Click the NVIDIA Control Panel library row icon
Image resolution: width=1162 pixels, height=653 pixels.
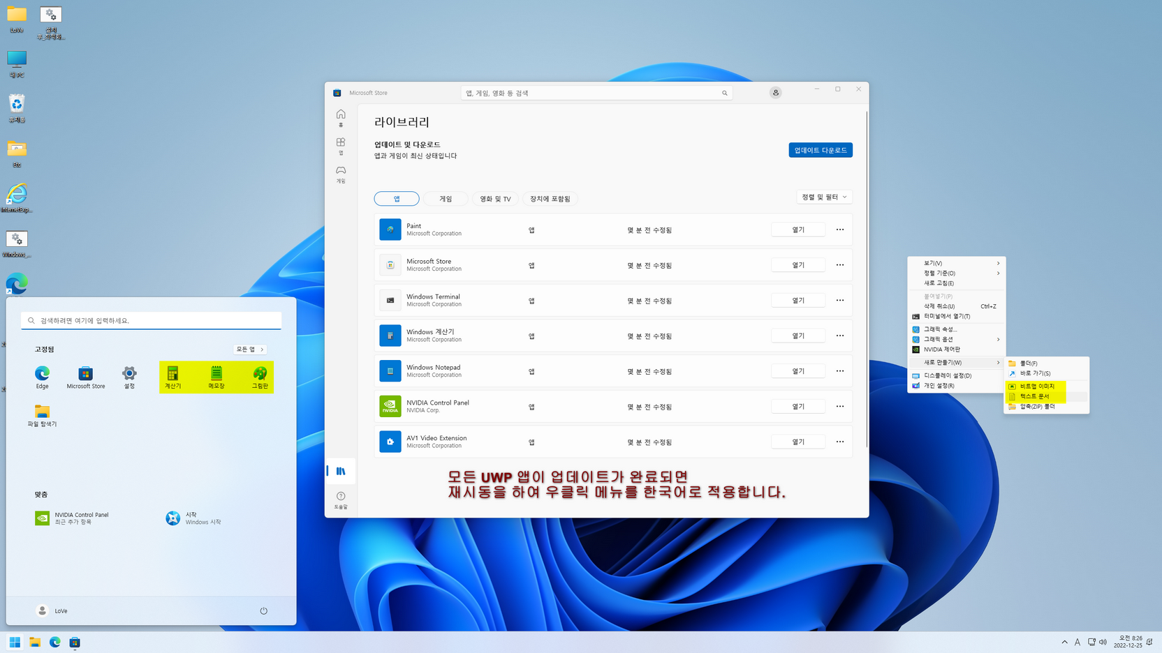(390, 406)
